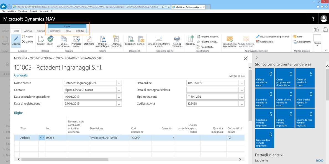This screenshot has height=164, width=329.
Task: Click the Righe horizontal scrollbar thumb
Action: tap(65, 159)
